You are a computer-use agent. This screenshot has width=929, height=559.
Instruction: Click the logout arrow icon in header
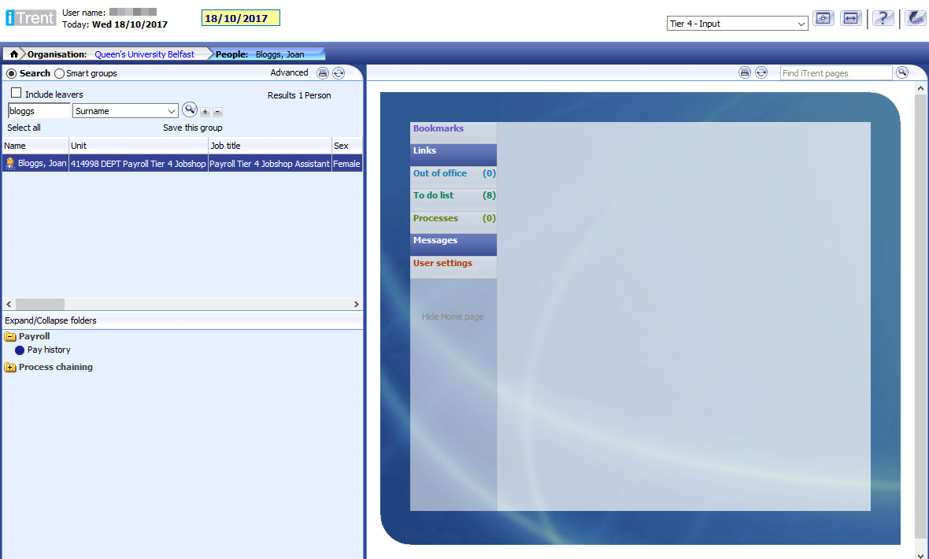915,19
